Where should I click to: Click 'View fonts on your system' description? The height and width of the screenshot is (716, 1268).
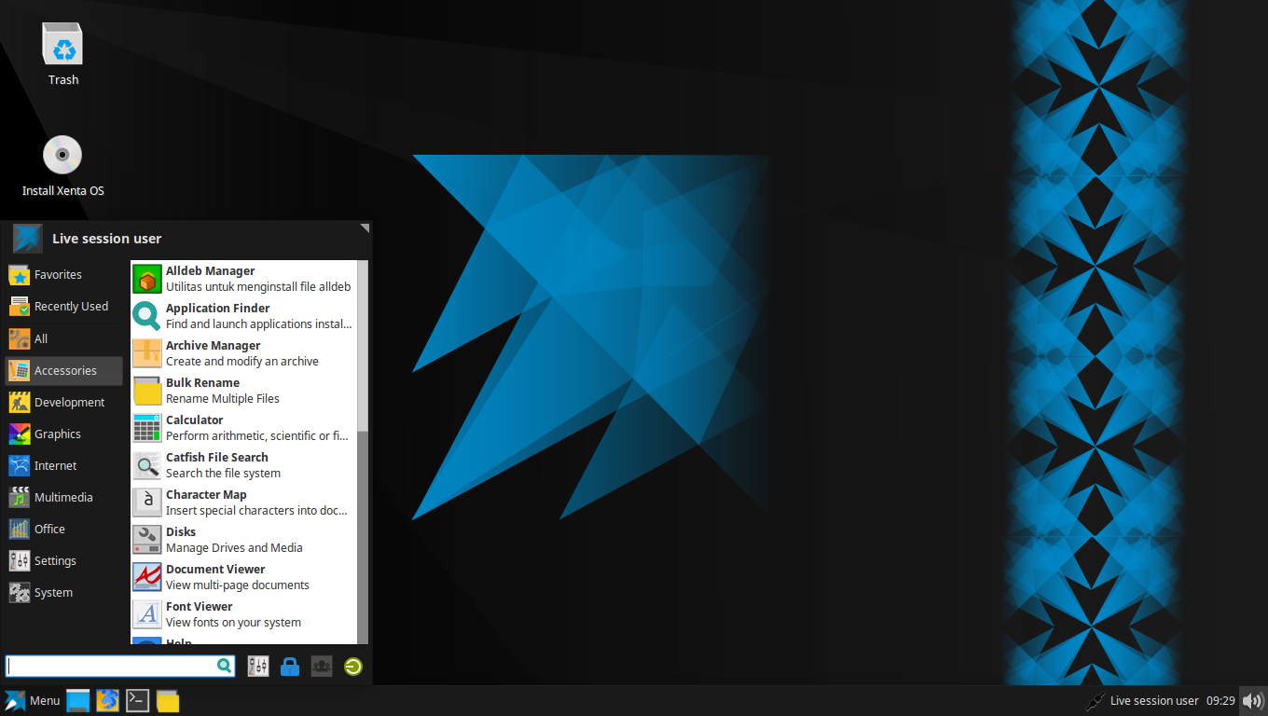coord(233,623)
